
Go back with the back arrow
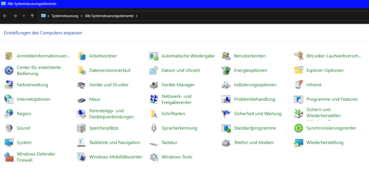click(x=5, y=16)
